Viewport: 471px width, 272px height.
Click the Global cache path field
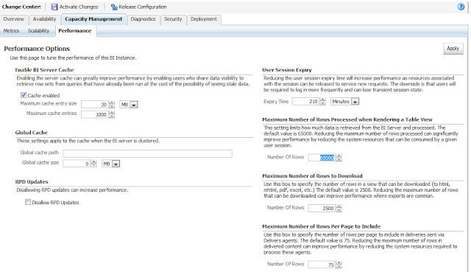click(147, 153)
